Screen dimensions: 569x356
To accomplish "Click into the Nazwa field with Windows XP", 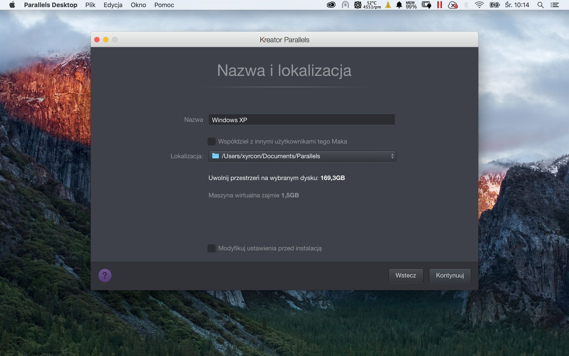I will click(x=302, y=120).
